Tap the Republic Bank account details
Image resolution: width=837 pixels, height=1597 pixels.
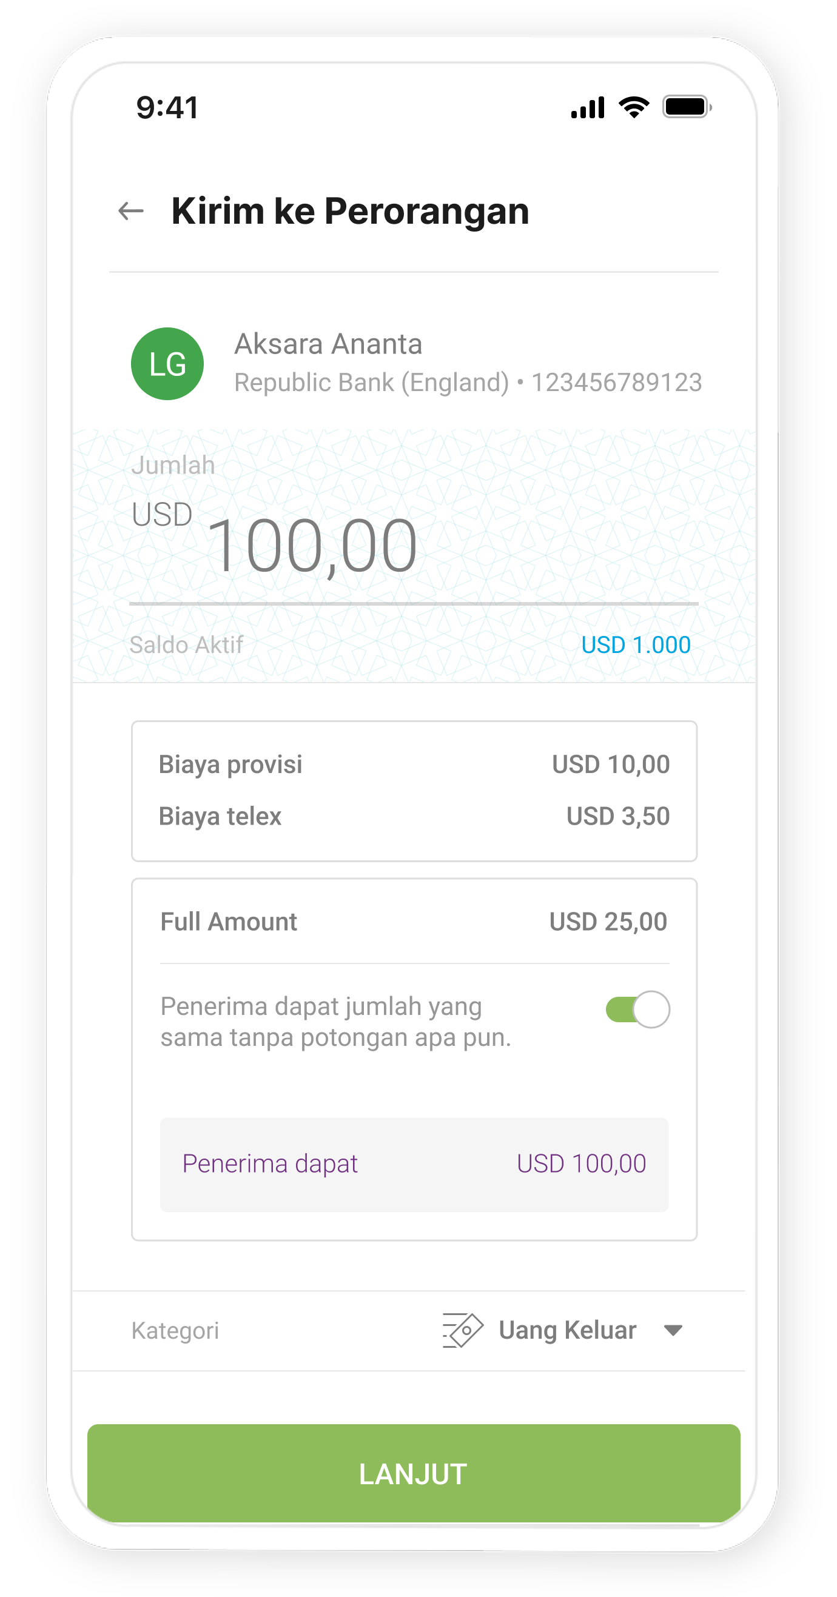tap(468, 383)
